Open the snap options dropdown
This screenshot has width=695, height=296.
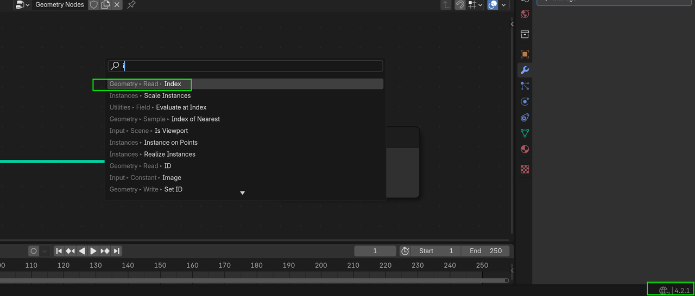(476, 5)
